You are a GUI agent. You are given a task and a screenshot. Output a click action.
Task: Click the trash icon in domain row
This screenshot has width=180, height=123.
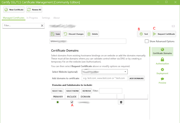click(x=121, y=102)
